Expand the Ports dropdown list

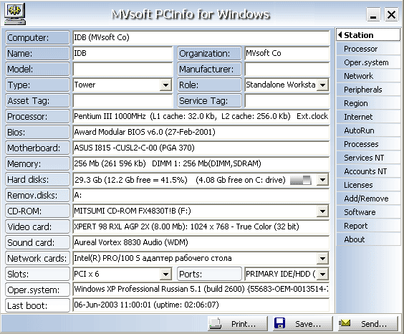click(322, 275)
